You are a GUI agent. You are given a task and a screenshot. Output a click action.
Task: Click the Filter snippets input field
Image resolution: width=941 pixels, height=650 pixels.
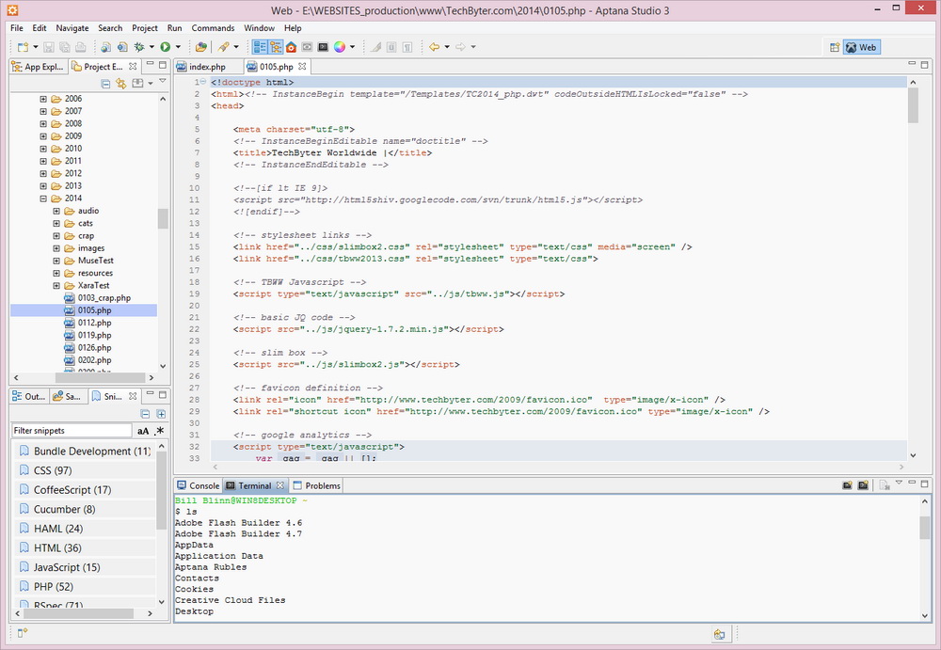[x=72, y=430]
